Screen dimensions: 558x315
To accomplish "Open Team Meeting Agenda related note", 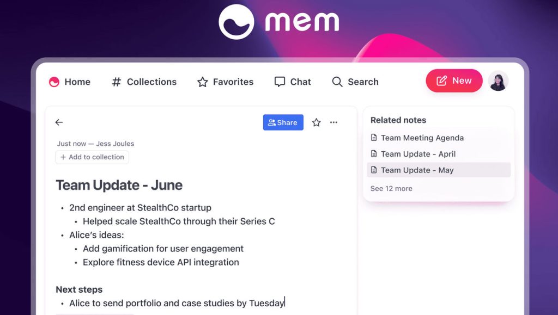I will [422, 138].
